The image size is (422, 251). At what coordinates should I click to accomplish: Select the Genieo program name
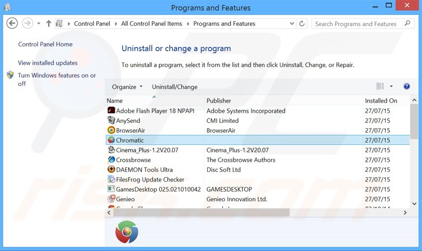click(126, 199)
